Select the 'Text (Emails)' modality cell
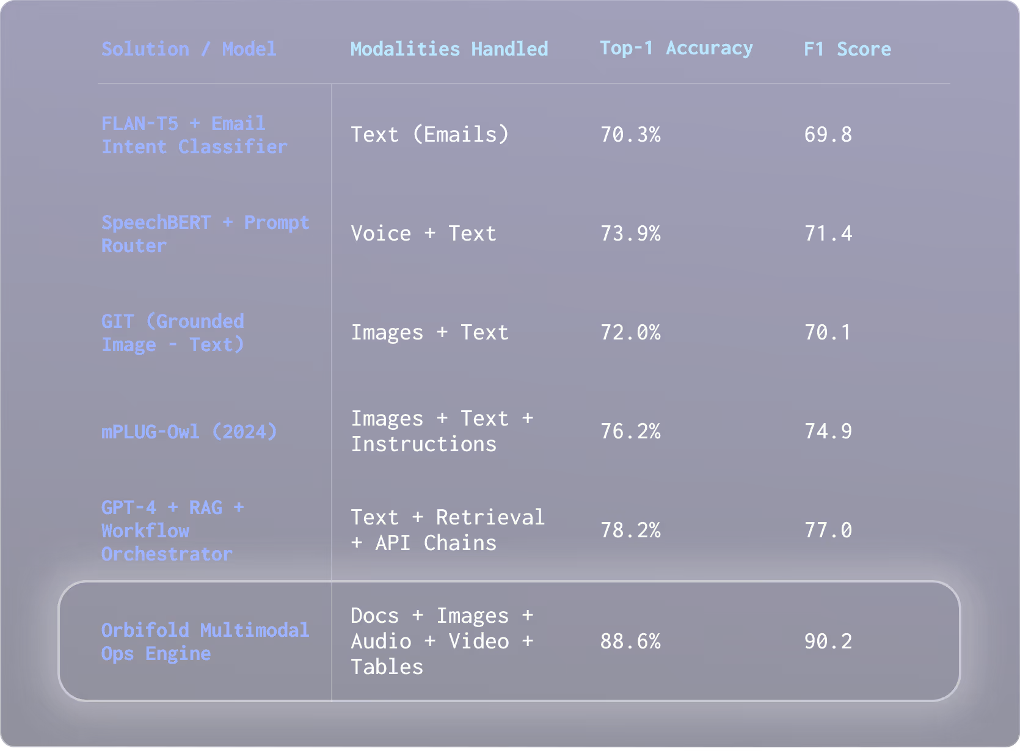The image size is (1020, 751). pos(430,134)
